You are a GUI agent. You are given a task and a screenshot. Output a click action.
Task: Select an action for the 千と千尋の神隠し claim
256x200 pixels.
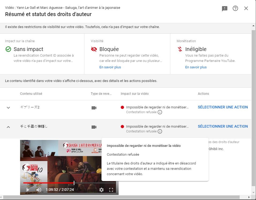[223, 126]
